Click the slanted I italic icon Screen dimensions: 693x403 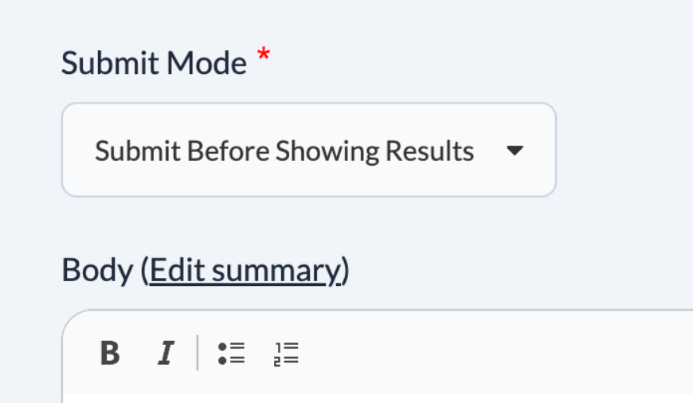[x=165, y=353]
